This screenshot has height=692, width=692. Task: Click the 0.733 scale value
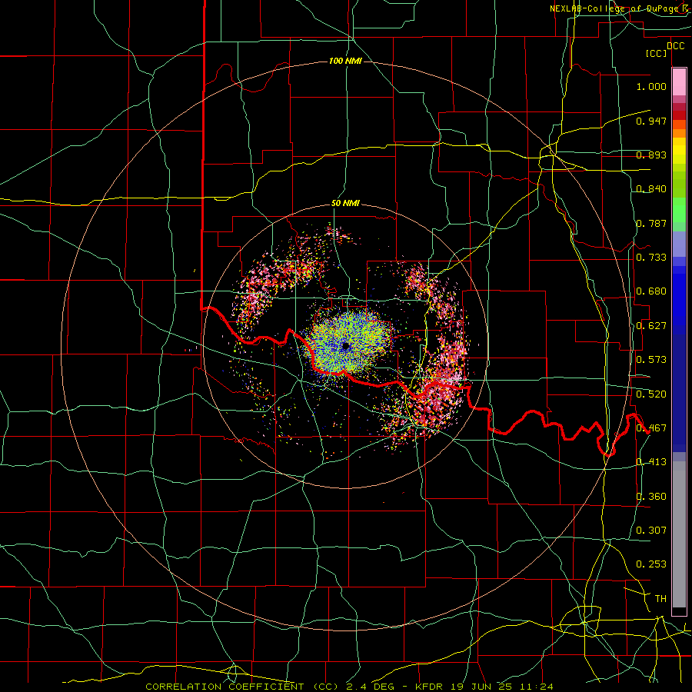pos(651,258)
